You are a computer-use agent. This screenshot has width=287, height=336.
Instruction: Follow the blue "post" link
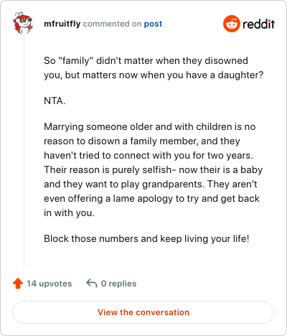coord(153,24)
